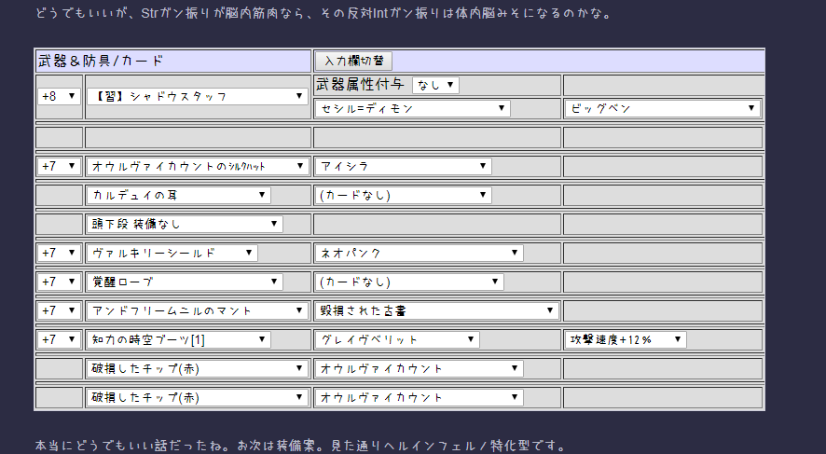The image size is (826, 454).
Task: Open the オウルヴァイカウントのシルクハット headgear dropdown
Action: click(x=197, y=167)
